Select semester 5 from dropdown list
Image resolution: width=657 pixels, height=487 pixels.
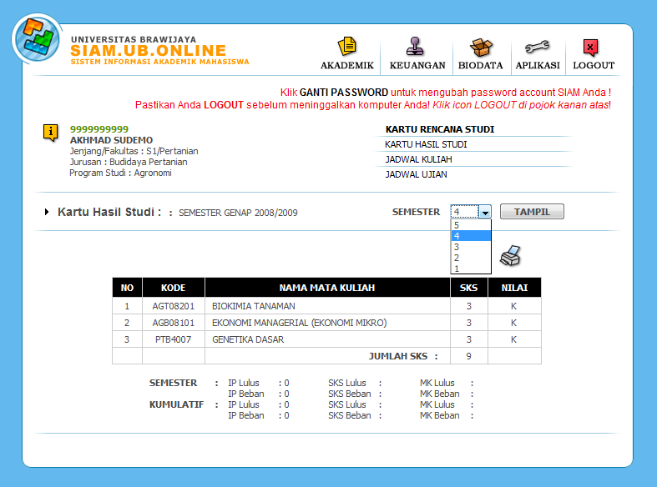(x=471, y=225)
